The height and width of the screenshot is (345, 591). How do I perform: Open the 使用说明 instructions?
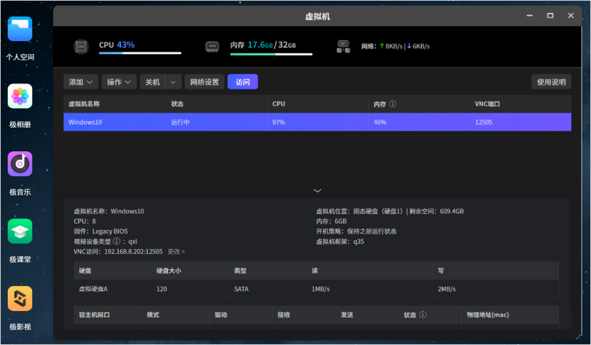pyautogui.click(x=551, y=82)
